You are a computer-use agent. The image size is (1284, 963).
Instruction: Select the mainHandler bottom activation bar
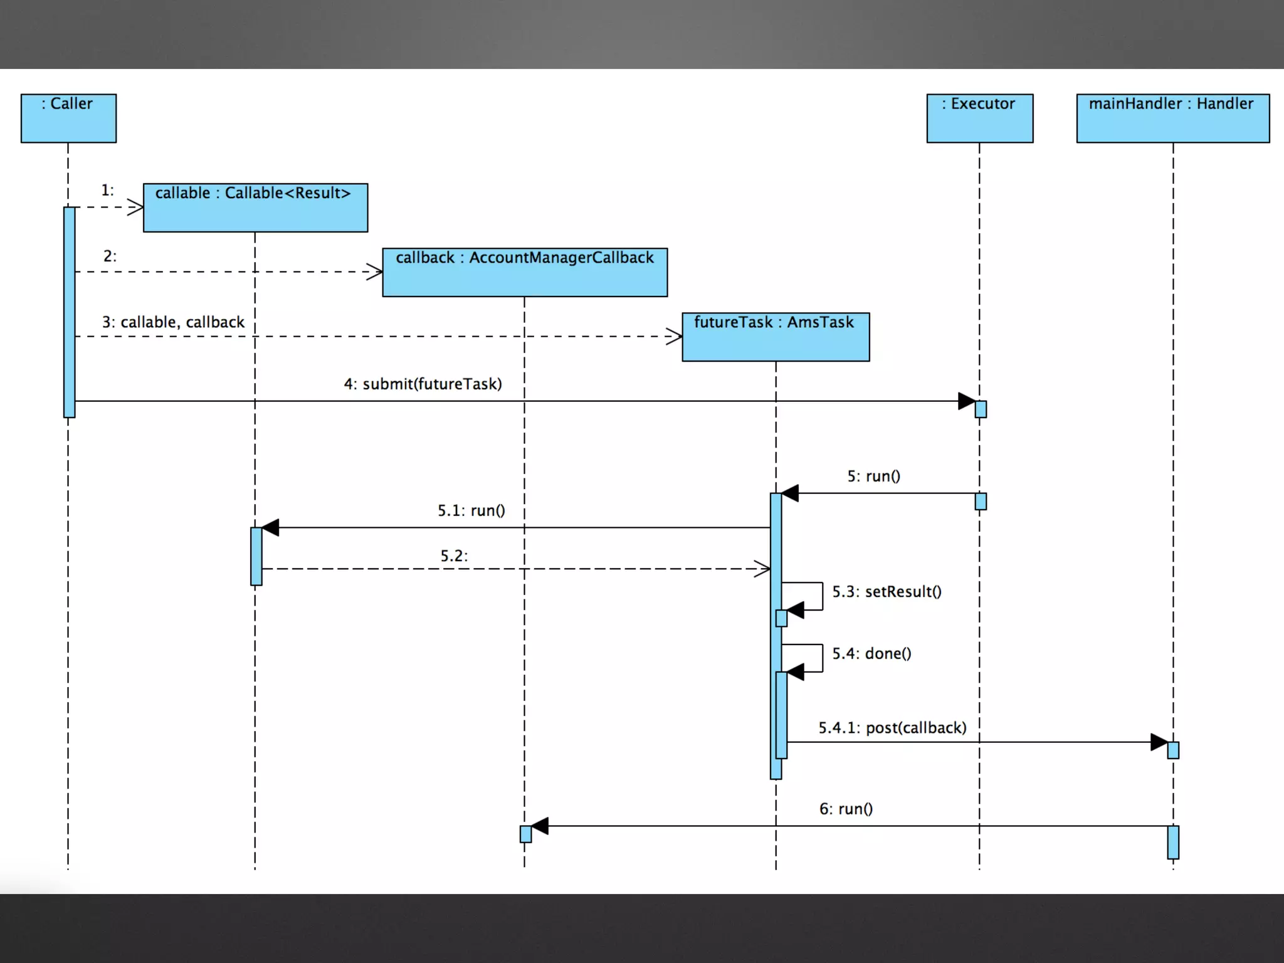(x=1173, y=842)
